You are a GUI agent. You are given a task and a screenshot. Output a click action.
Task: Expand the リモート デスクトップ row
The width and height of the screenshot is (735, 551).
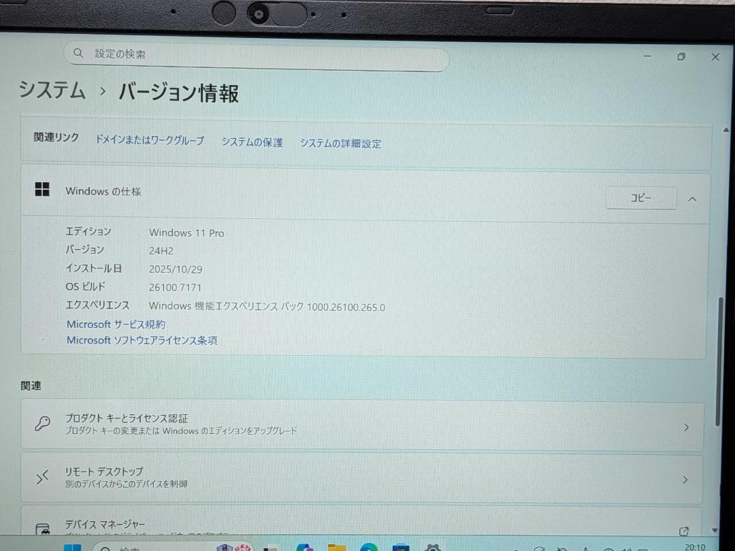click(686, 479)
